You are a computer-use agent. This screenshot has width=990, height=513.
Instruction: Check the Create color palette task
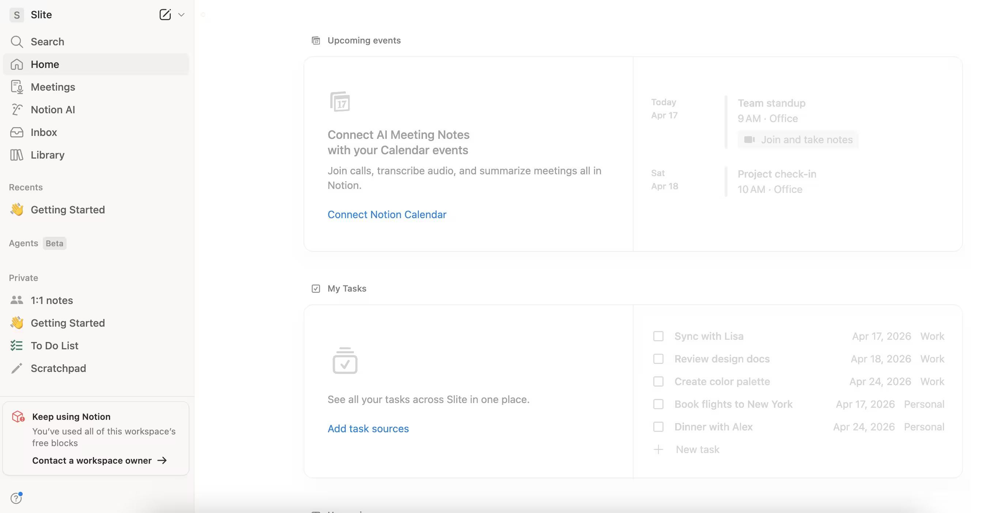(658, 381)
